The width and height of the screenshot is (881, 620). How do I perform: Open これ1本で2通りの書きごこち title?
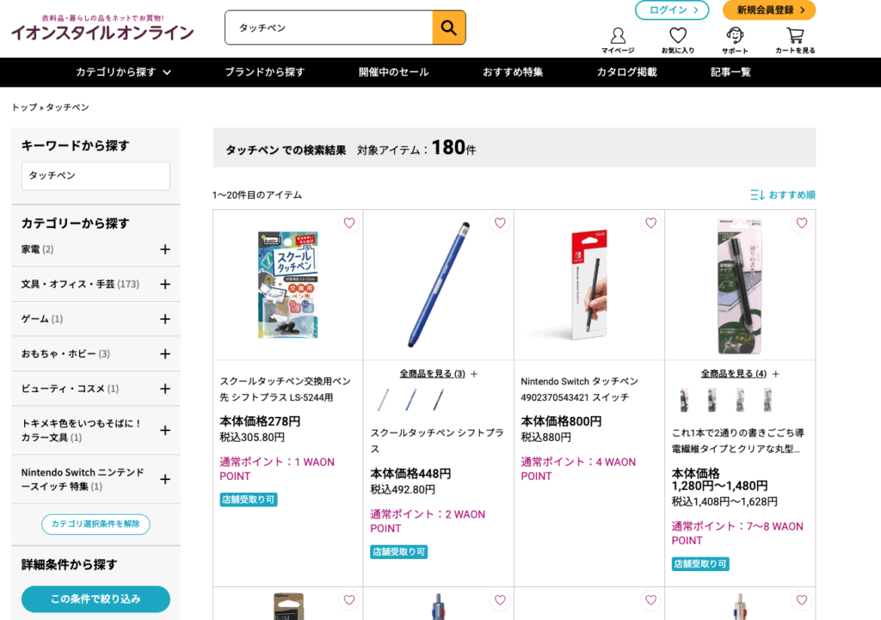tap(737, 441)
